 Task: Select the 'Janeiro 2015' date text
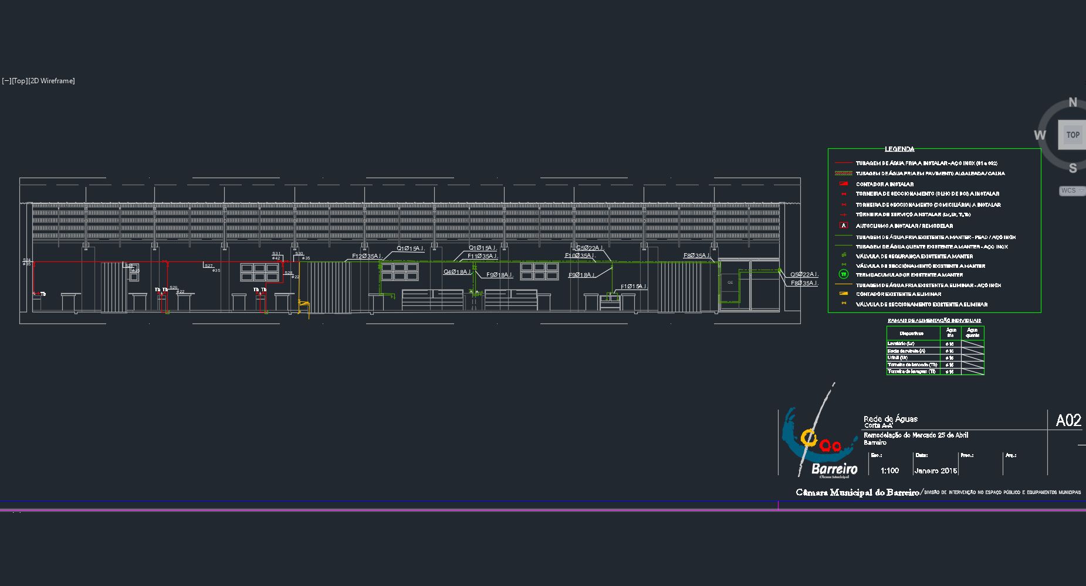click(x=935, y=471)
